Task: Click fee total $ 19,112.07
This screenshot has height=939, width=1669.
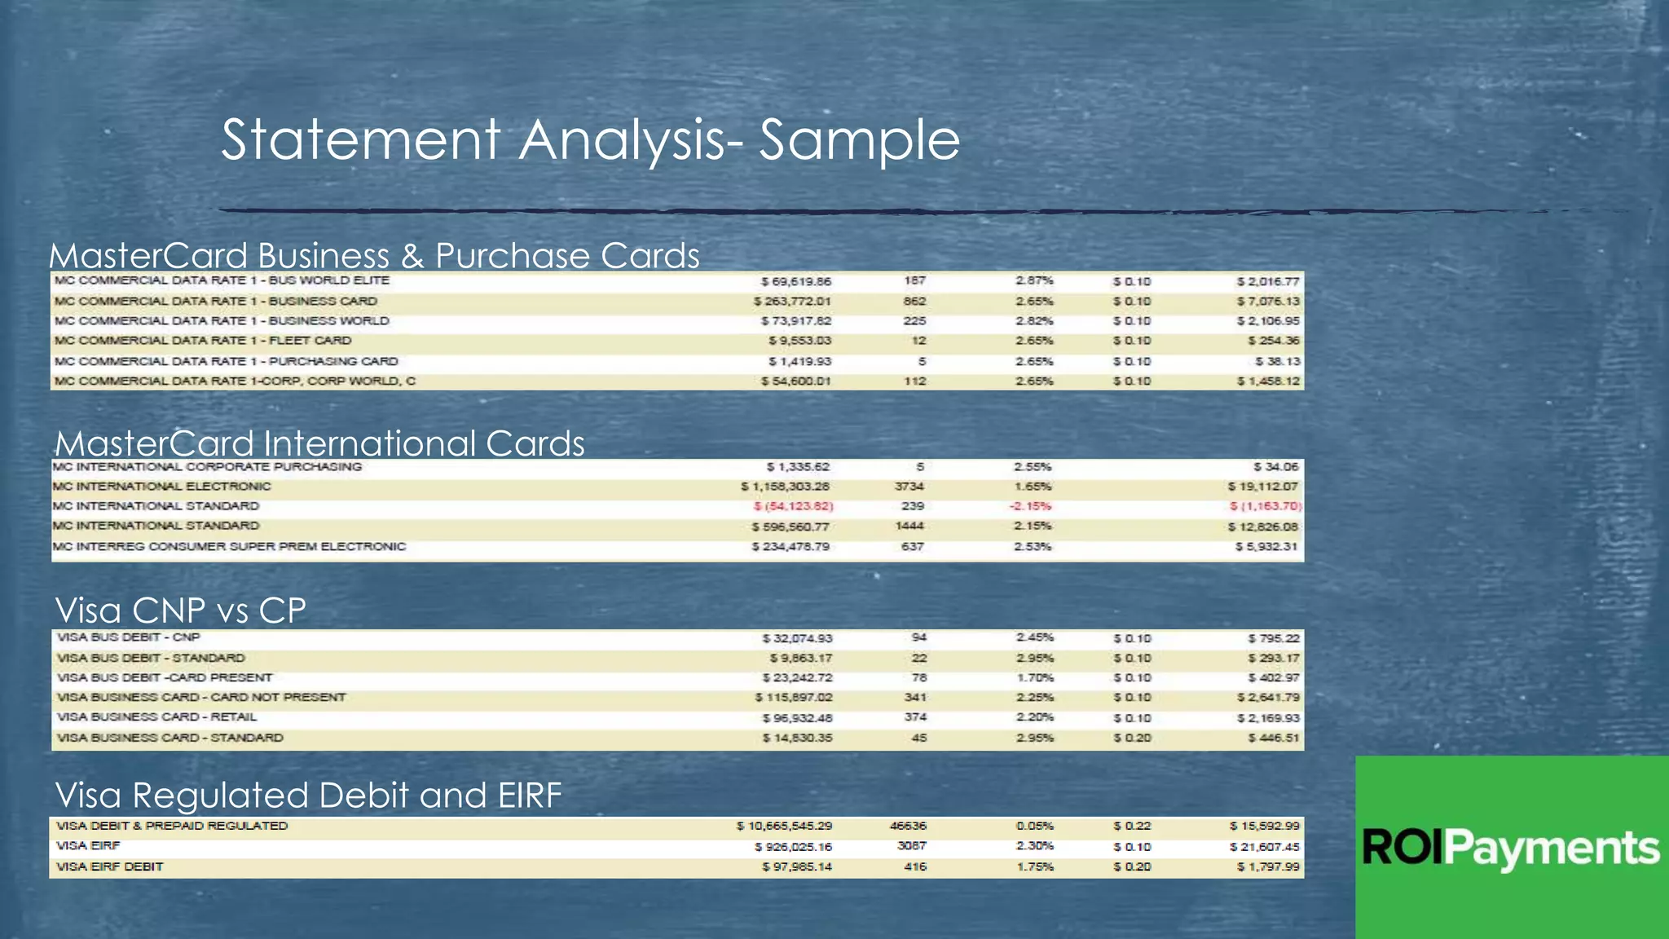Action: (1263, 487)
